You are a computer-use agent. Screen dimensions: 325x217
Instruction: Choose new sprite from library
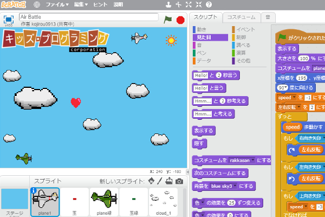(x=151, y=181)
